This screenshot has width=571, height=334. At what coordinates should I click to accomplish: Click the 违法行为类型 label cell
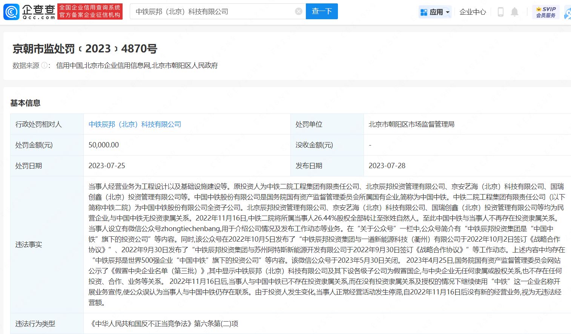point(47,323)
